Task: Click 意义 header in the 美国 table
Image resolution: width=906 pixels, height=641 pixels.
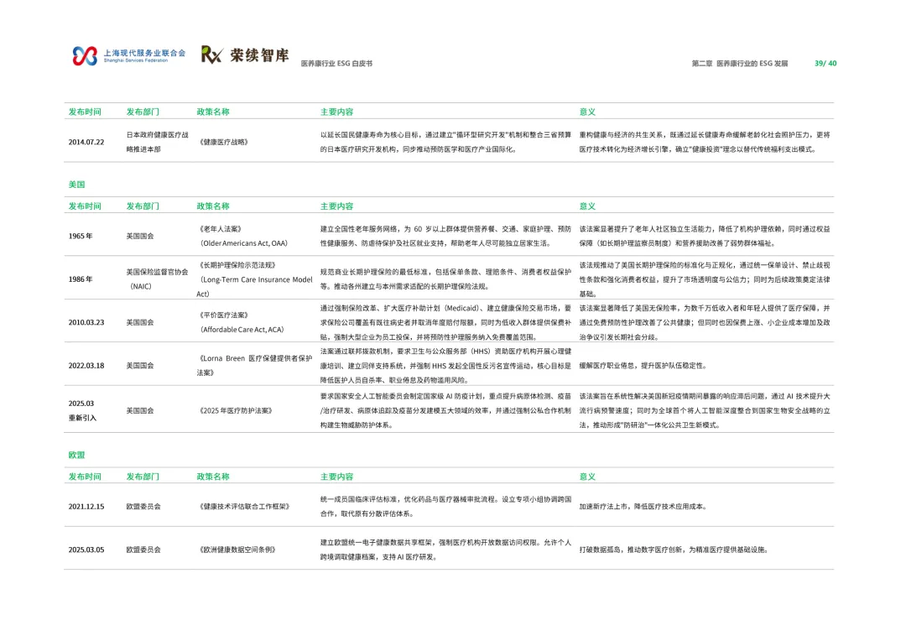Action: point(587,206)
